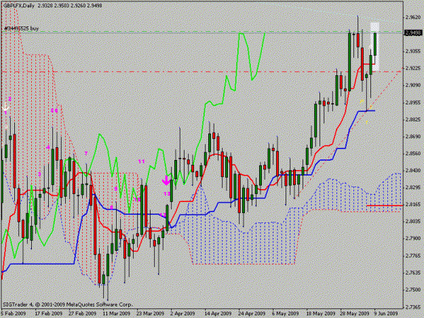Click the 2.8690 price axis label

[x=413, y=137]
